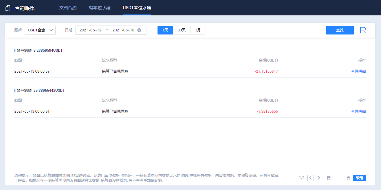Open the USDT全倉 account dropdown
The width and height of the screenshot is (381, 190).
(x=40, y=30)
